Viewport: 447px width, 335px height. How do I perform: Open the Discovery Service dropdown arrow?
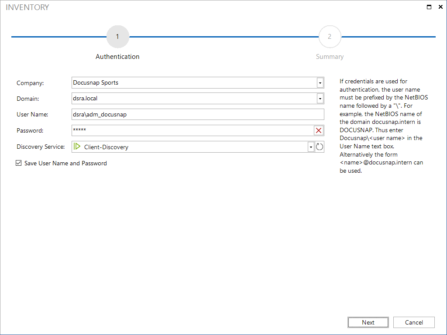311,147
